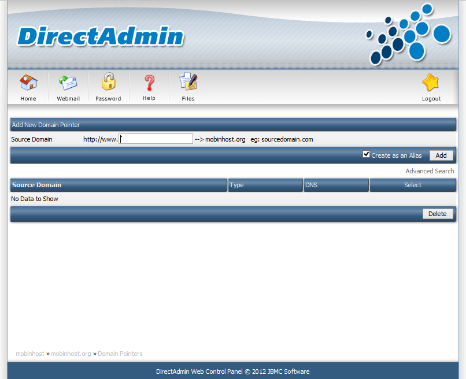466x379 pixels.
Task: Open Advanced Search link
Action: pos(430,171)
